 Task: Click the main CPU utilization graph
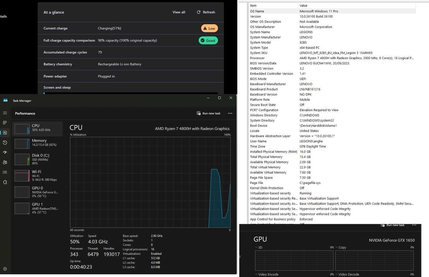150,182
